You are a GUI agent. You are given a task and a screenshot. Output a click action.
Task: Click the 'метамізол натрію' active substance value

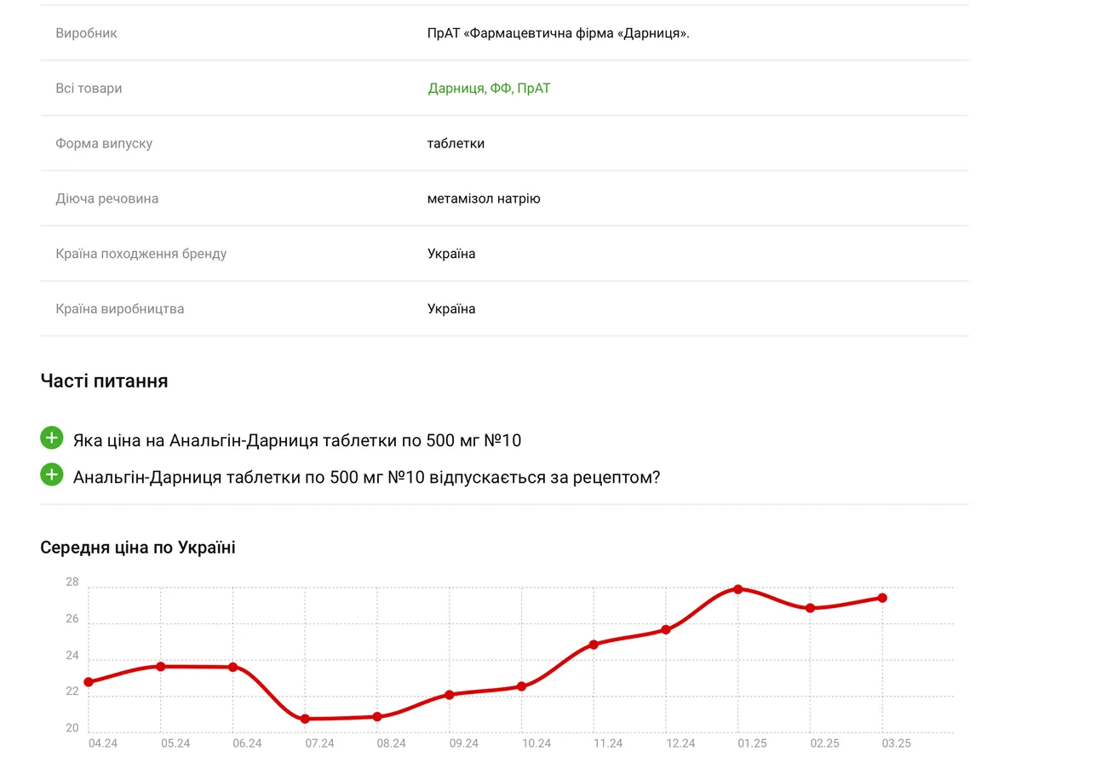pyautogui.click(x=484, y=199)
